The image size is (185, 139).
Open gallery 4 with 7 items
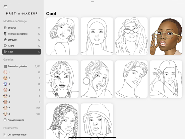22,90
